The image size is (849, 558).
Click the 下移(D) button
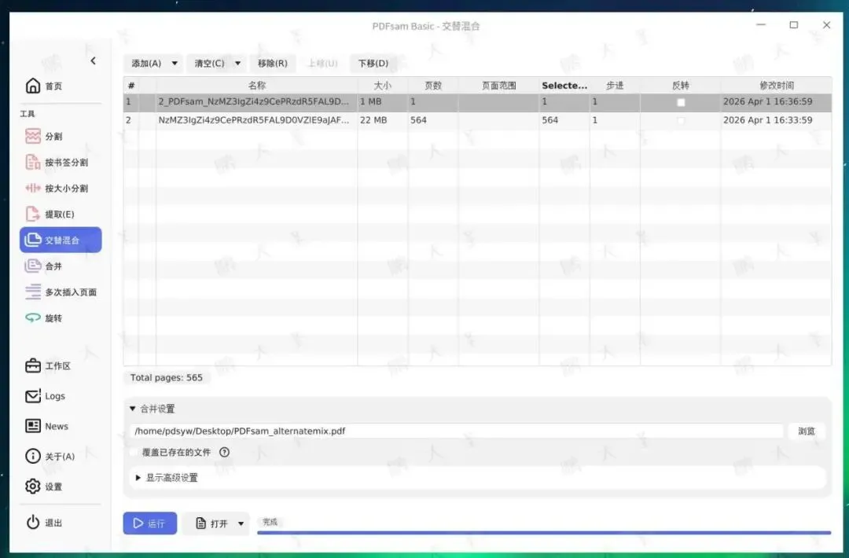[373, 64]
